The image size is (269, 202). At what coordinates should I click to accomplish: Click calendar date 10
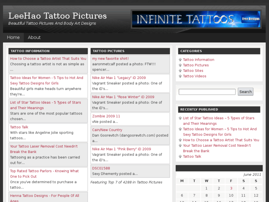click(231, 195)
